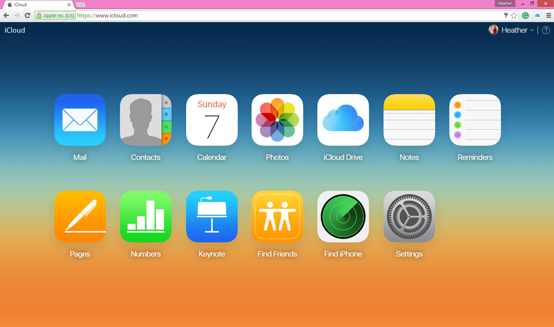The image size is (554, 327).
Task: Click the Heather Chrome profile button
Action: [505, 3]
